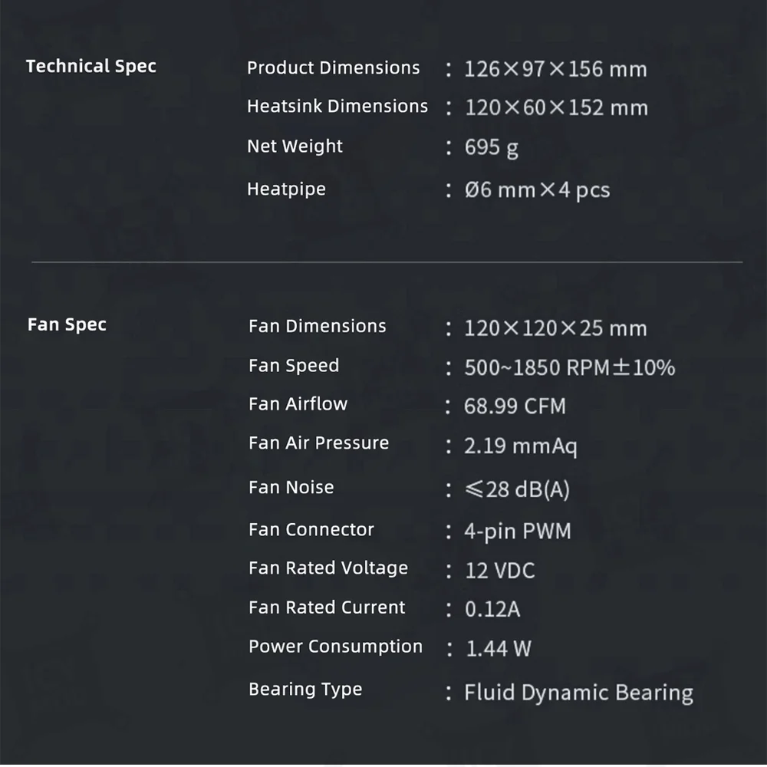Click the Ø6 mm×4 pcs value
The width and height of the screenshot is (767, 767).
(537, 190)
